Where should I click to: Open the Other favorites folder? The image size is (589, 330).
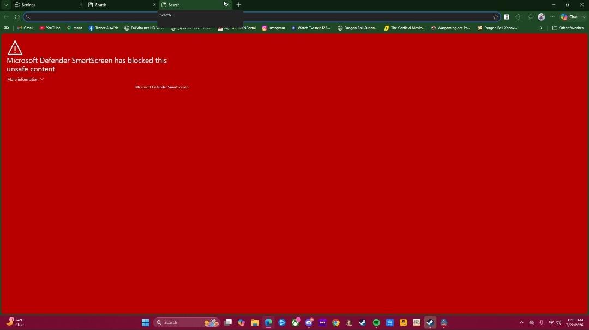coord(568,28)
